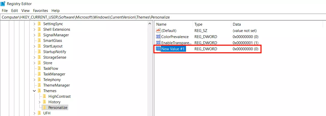Select the Personalize folder icon
326x116 pixels.
click(x=44, y=108)
